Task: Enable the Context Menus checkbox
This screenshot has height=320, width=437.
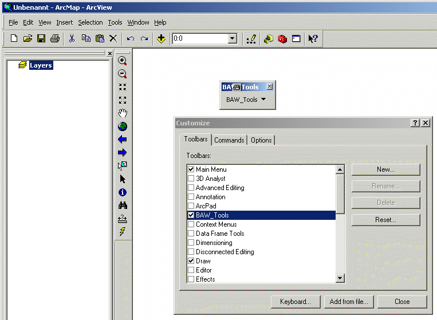Action: [x=191, y=224]
